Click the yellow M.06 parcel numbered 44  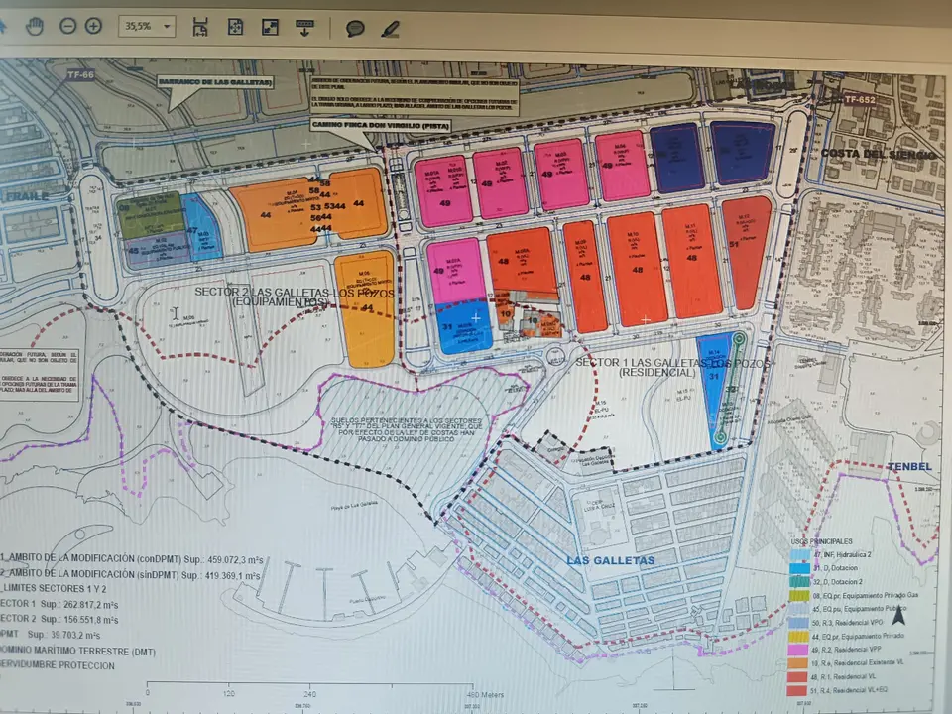click(365, 308)
